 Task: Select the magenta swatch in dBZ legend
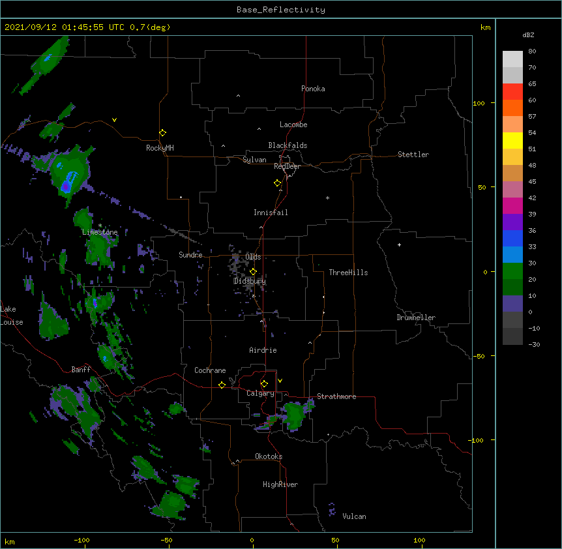point(512,205)
